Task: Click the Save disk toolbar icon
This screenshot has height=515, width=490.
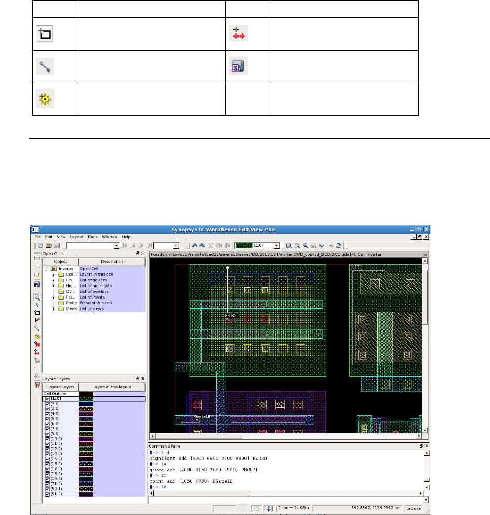Action: click(57, 245)
